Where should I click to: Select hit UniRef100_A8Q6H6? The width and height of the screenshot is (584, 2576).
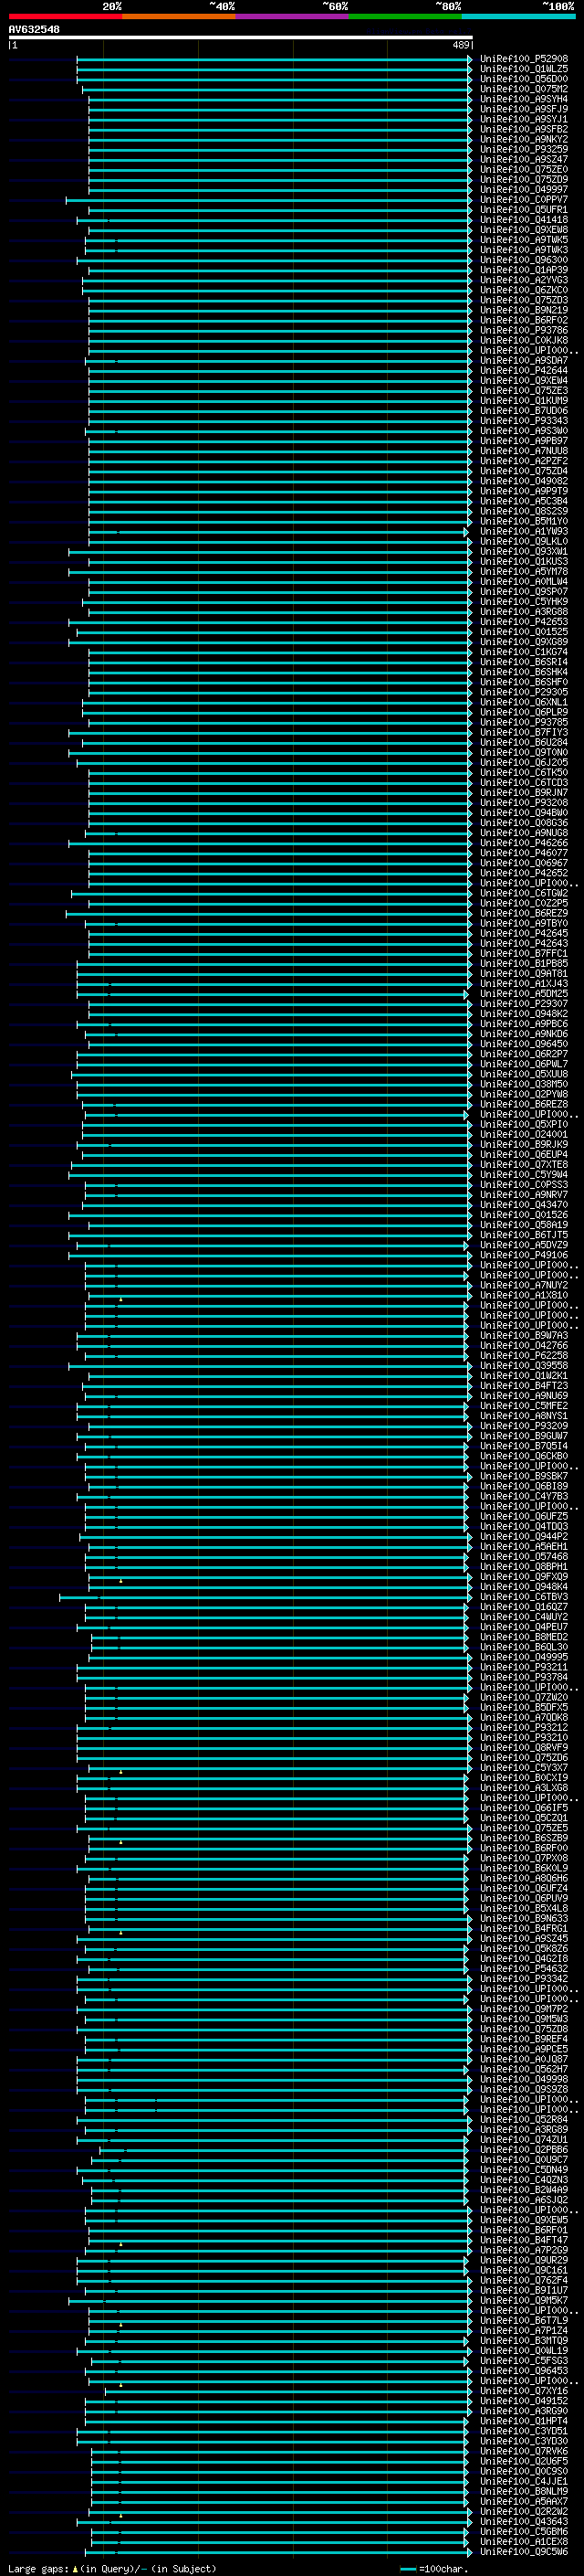(523, 1878)
